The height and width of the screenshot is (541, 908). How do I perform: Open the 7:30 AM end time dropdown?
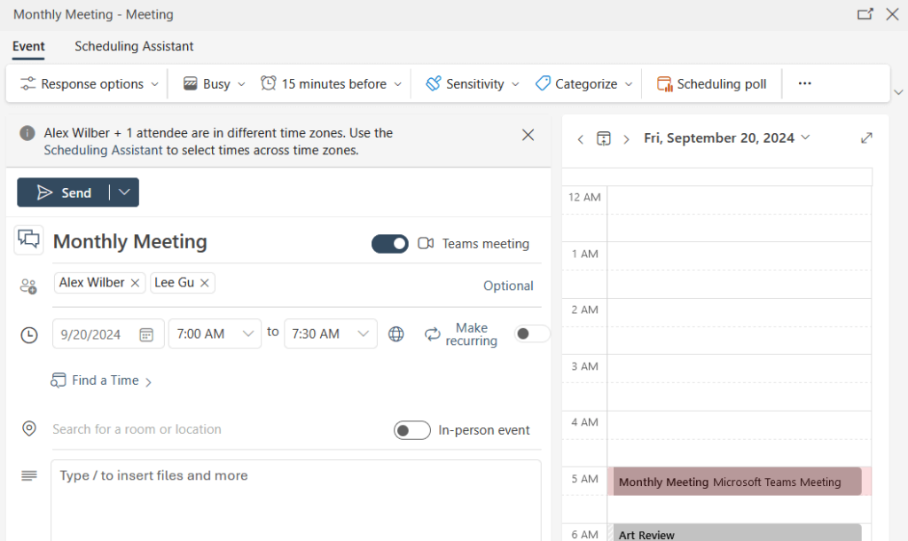tap(331, 334)
